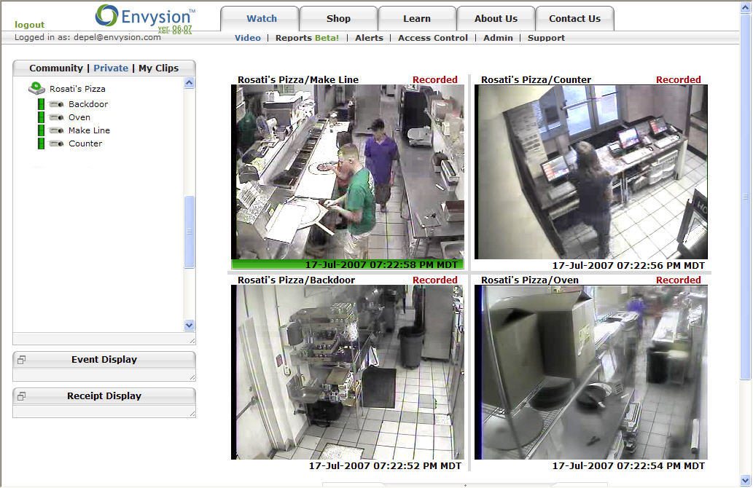Image resolution: width=753 pixels, height=488 pixels.
Task: Click the Receipt Display panel resize grip
Action: tap(192, 414)
